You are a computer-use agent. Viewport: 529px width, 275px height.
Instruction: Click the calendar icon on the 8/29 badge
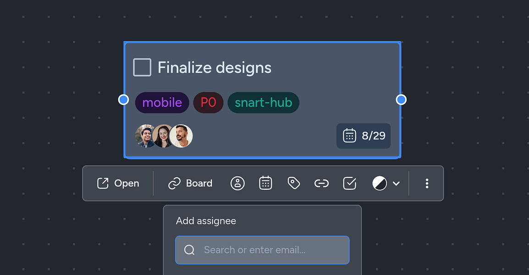point(349,136)
